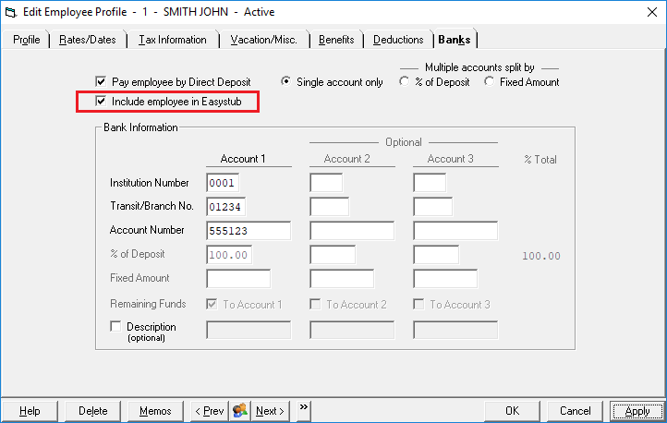Toggle Remaining Funds To Account 2 checkbox

[315, 304]
